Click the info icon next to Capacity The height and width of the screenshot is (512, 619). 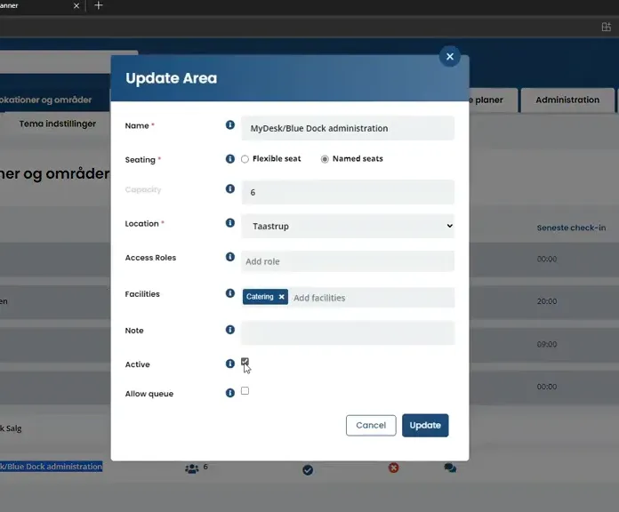230,189
